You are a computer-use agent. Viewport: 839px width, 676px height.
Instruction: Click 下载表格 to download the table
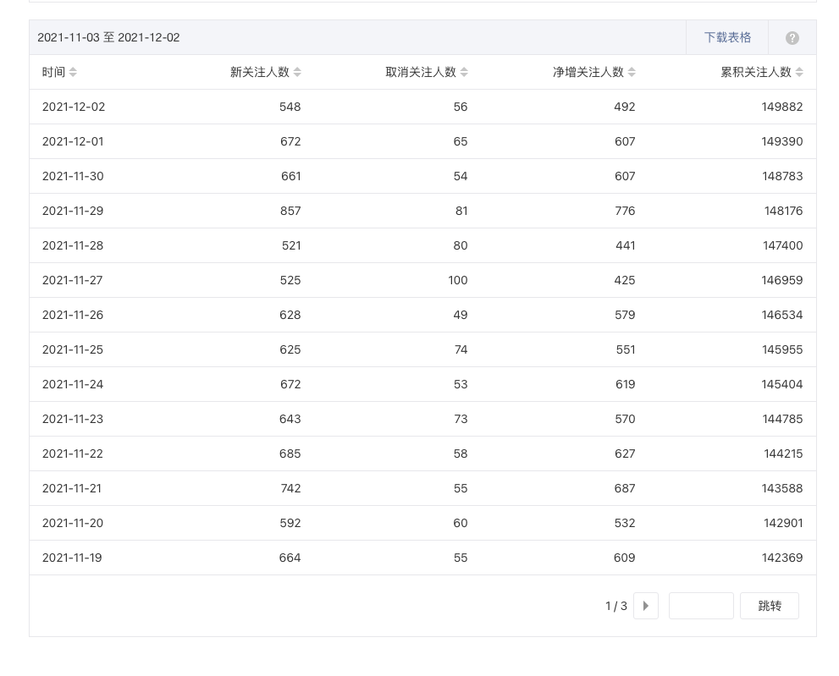pos(727,38)
